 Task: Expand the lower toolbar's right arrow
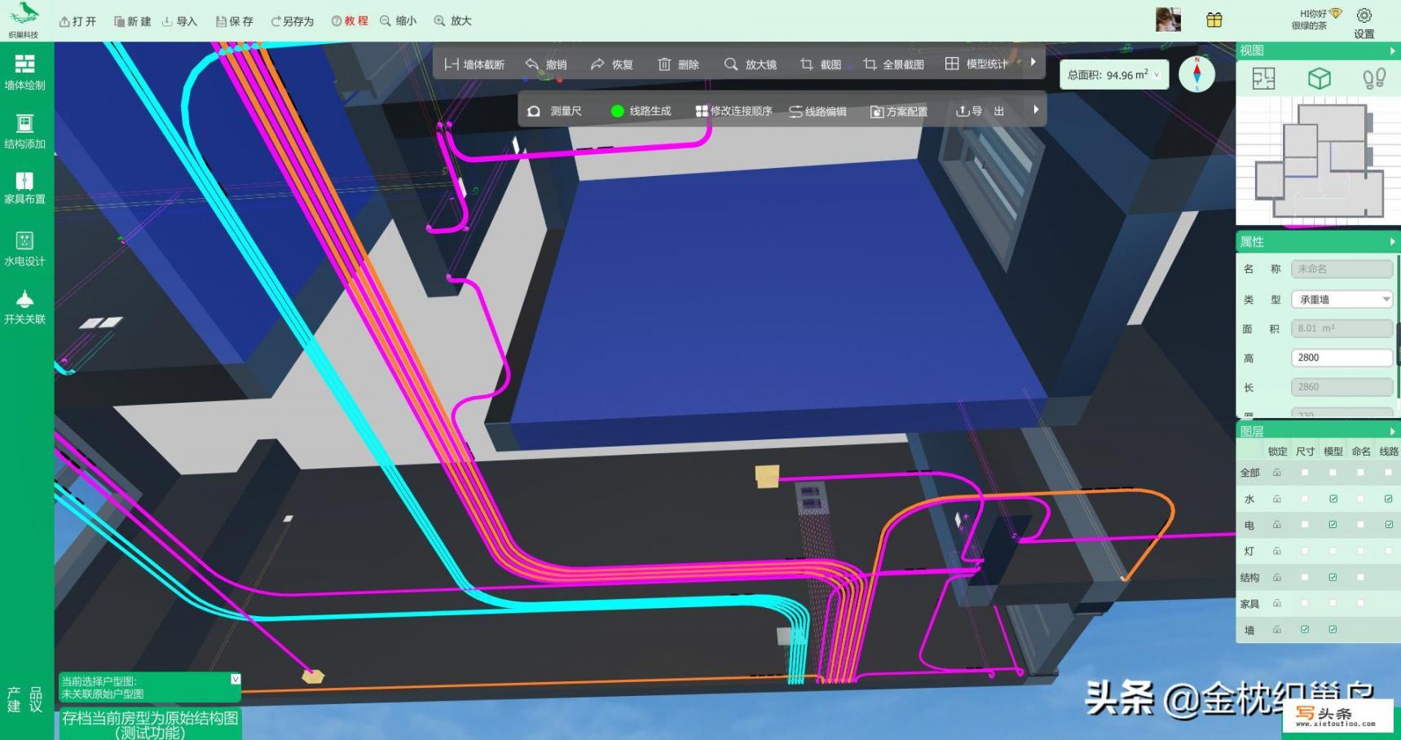[1036, 109]
